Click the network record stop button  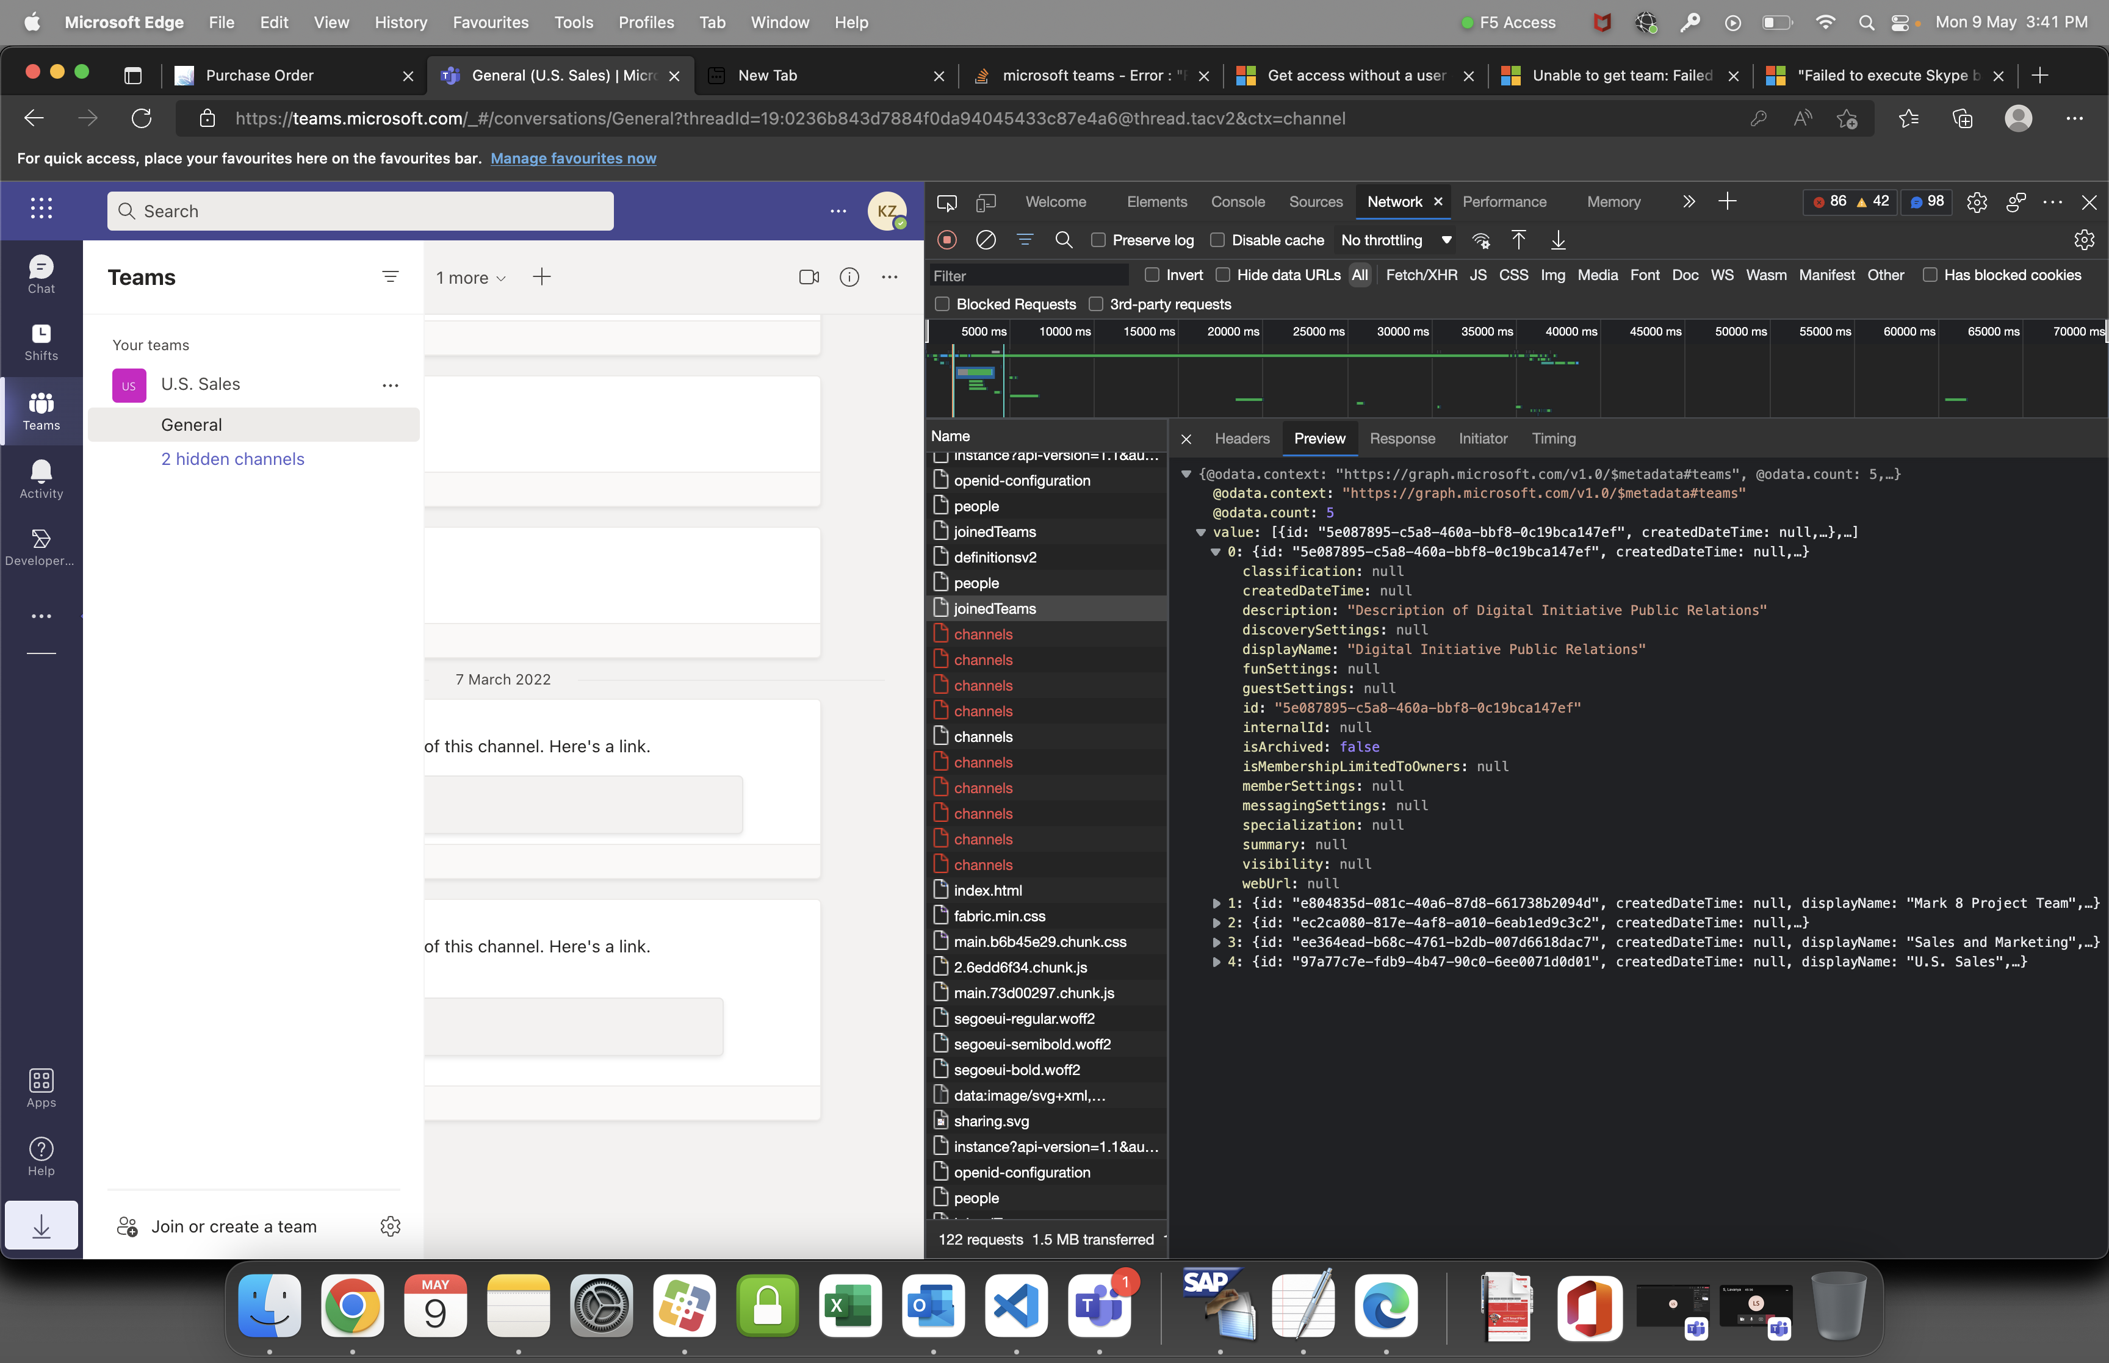tap(947, 240)
